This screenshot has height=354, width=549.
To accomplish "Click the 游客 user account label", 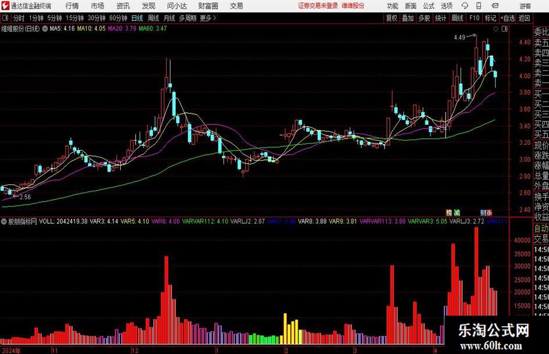I will click(525, 6).
